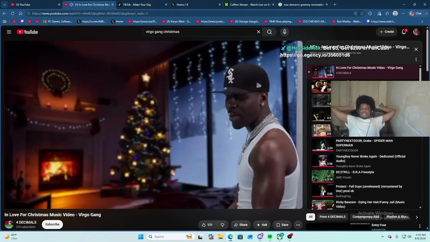Go to the YouTube home logo
430x242 pixels.
coord(28,32)
